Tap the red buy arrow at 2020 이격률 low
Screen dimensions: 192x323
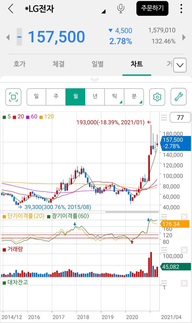tap(132, 242)
